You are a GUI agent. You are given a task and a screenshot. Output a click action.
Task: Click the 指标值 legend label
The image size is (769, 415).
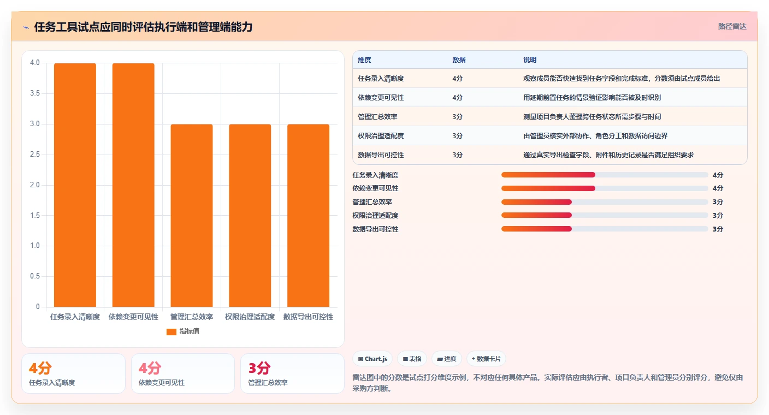[x=190, y=331]
